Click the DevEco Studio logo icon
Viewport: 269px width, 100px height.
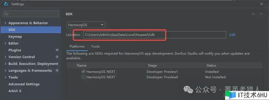[x=6, y=4]
